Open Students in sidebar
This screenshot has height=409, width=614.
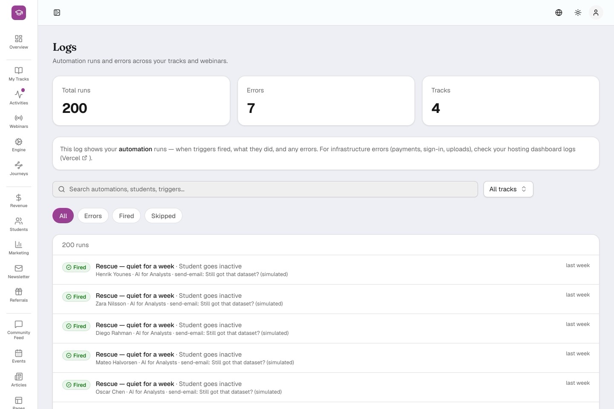pyautogui.click(x=19, y=225)
